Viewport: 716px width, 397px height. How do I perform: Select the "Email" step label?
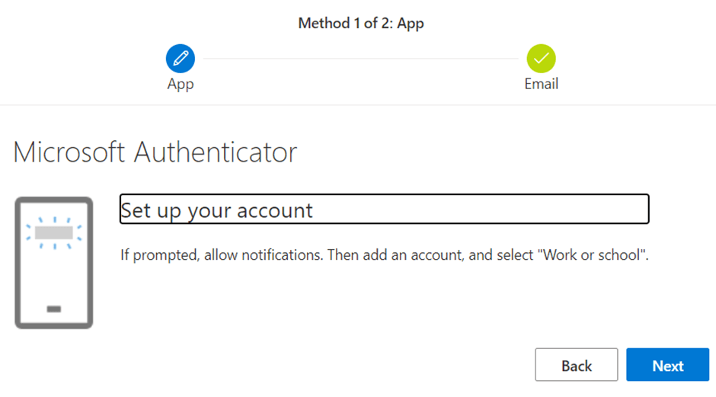pos(541,84)
